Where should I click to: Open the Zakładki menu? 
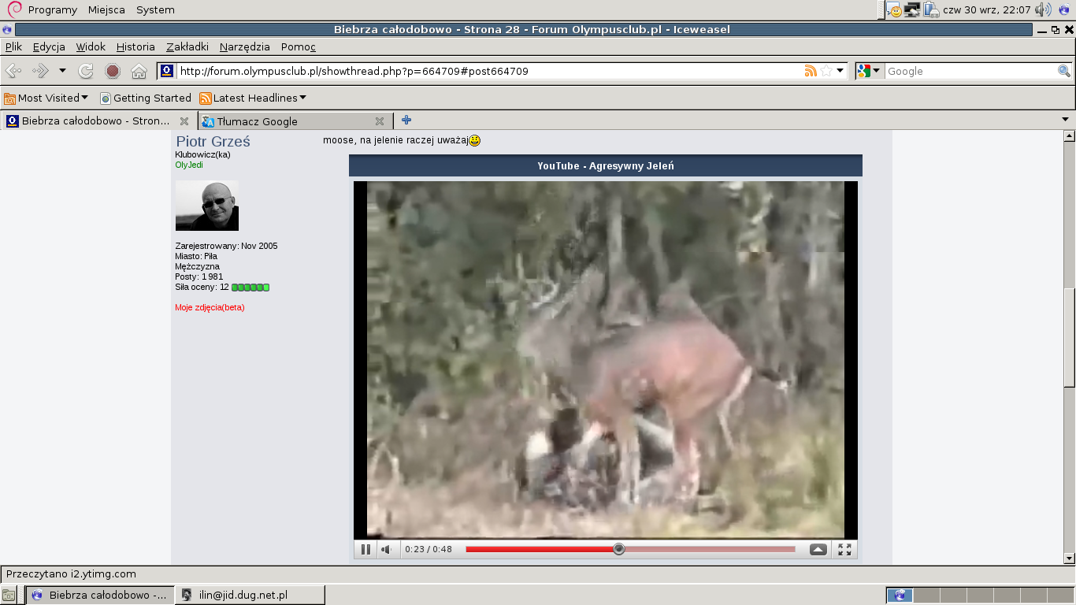pyautogui.click(x=187, y=46)
